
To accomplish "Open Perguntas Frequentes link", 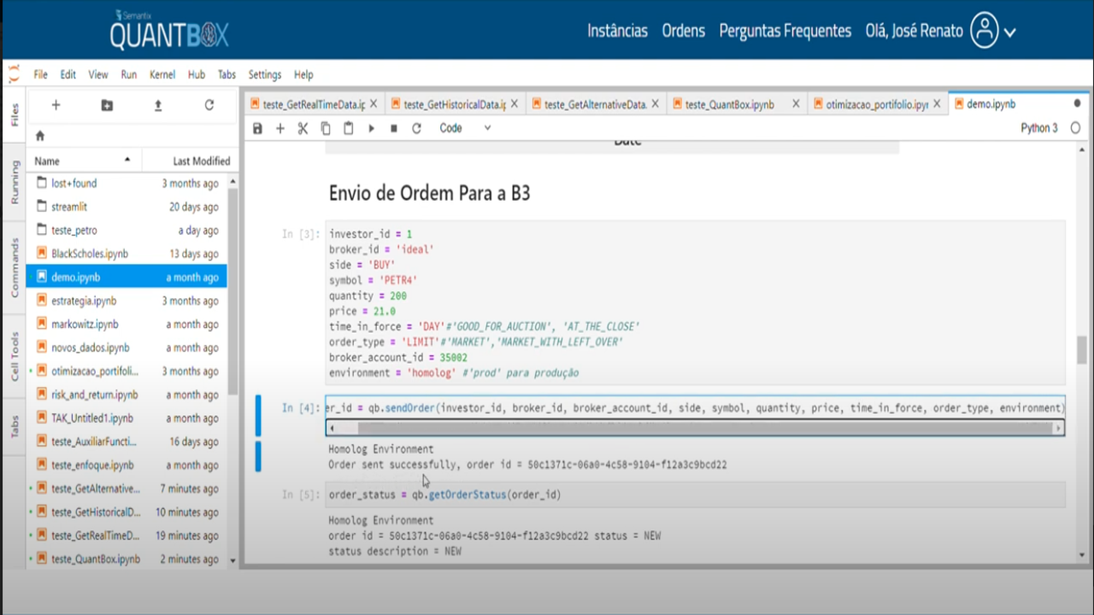I will [785, 31].
